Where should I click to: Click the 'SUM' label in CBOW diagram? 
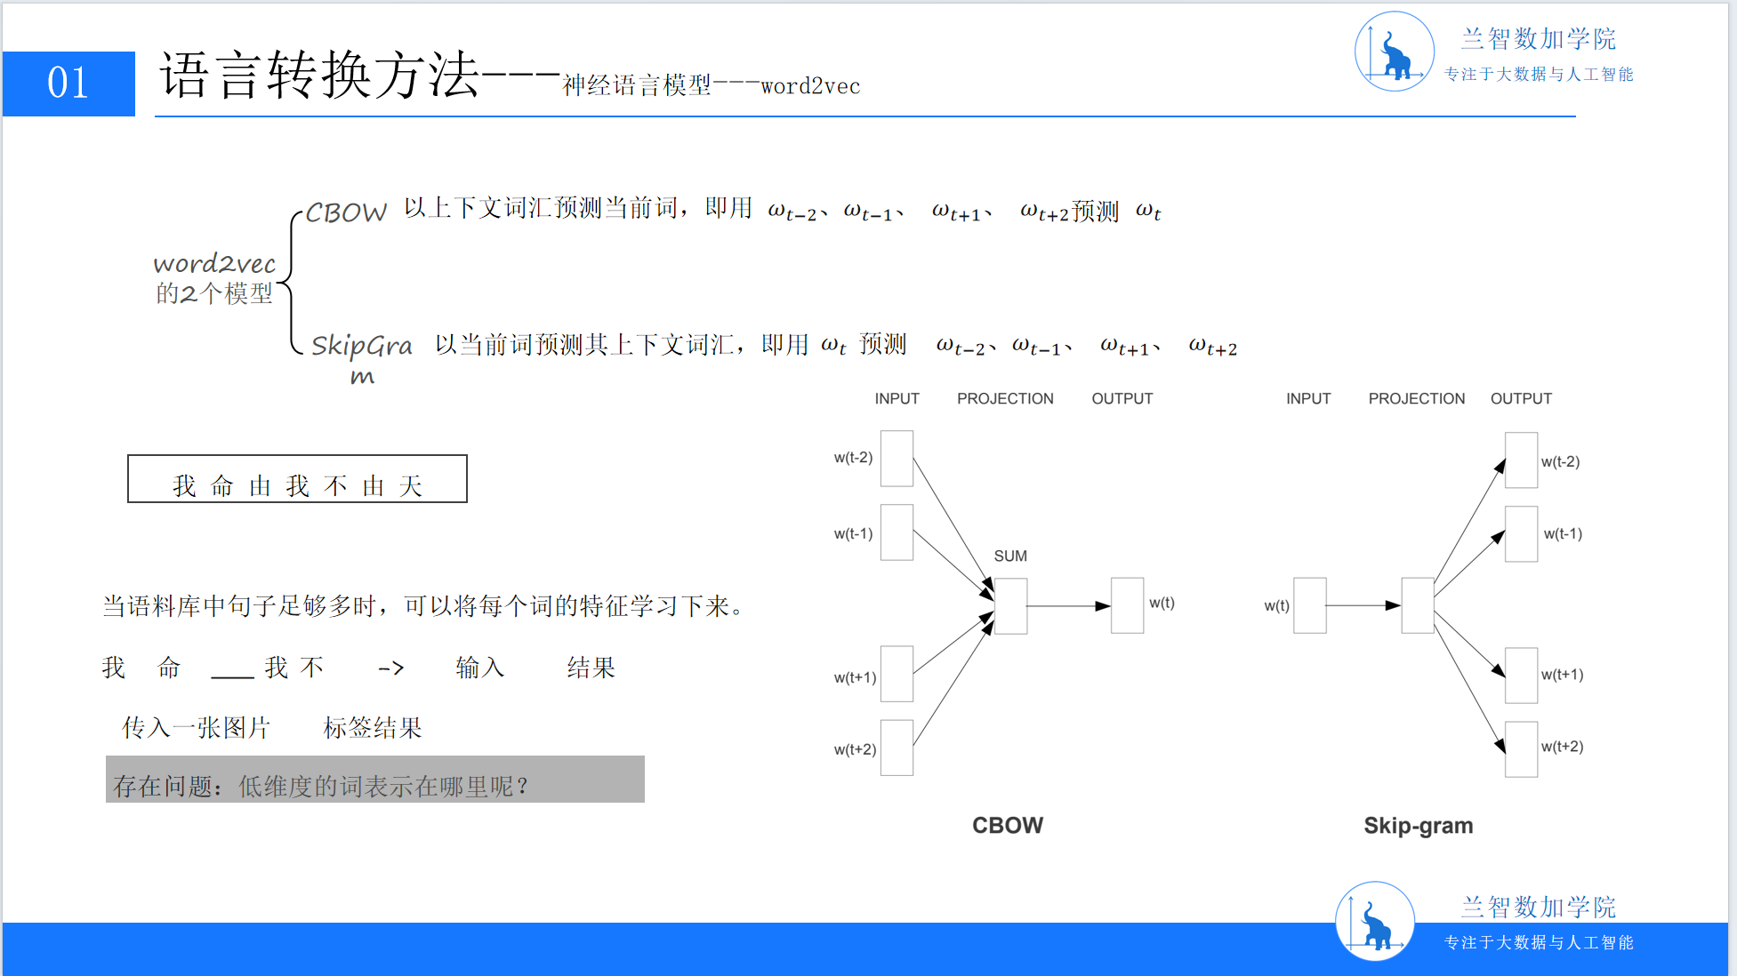pyautogui.click(x=1010, y=556)
